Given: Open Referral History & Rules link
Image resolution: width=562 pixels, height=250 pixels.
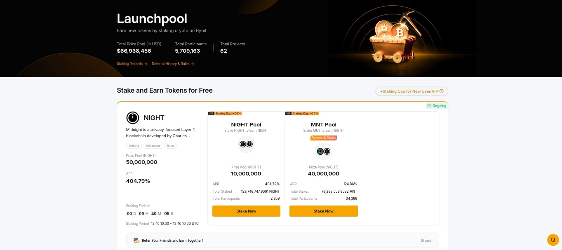Looking at the screenshot, I should [173, 64].
